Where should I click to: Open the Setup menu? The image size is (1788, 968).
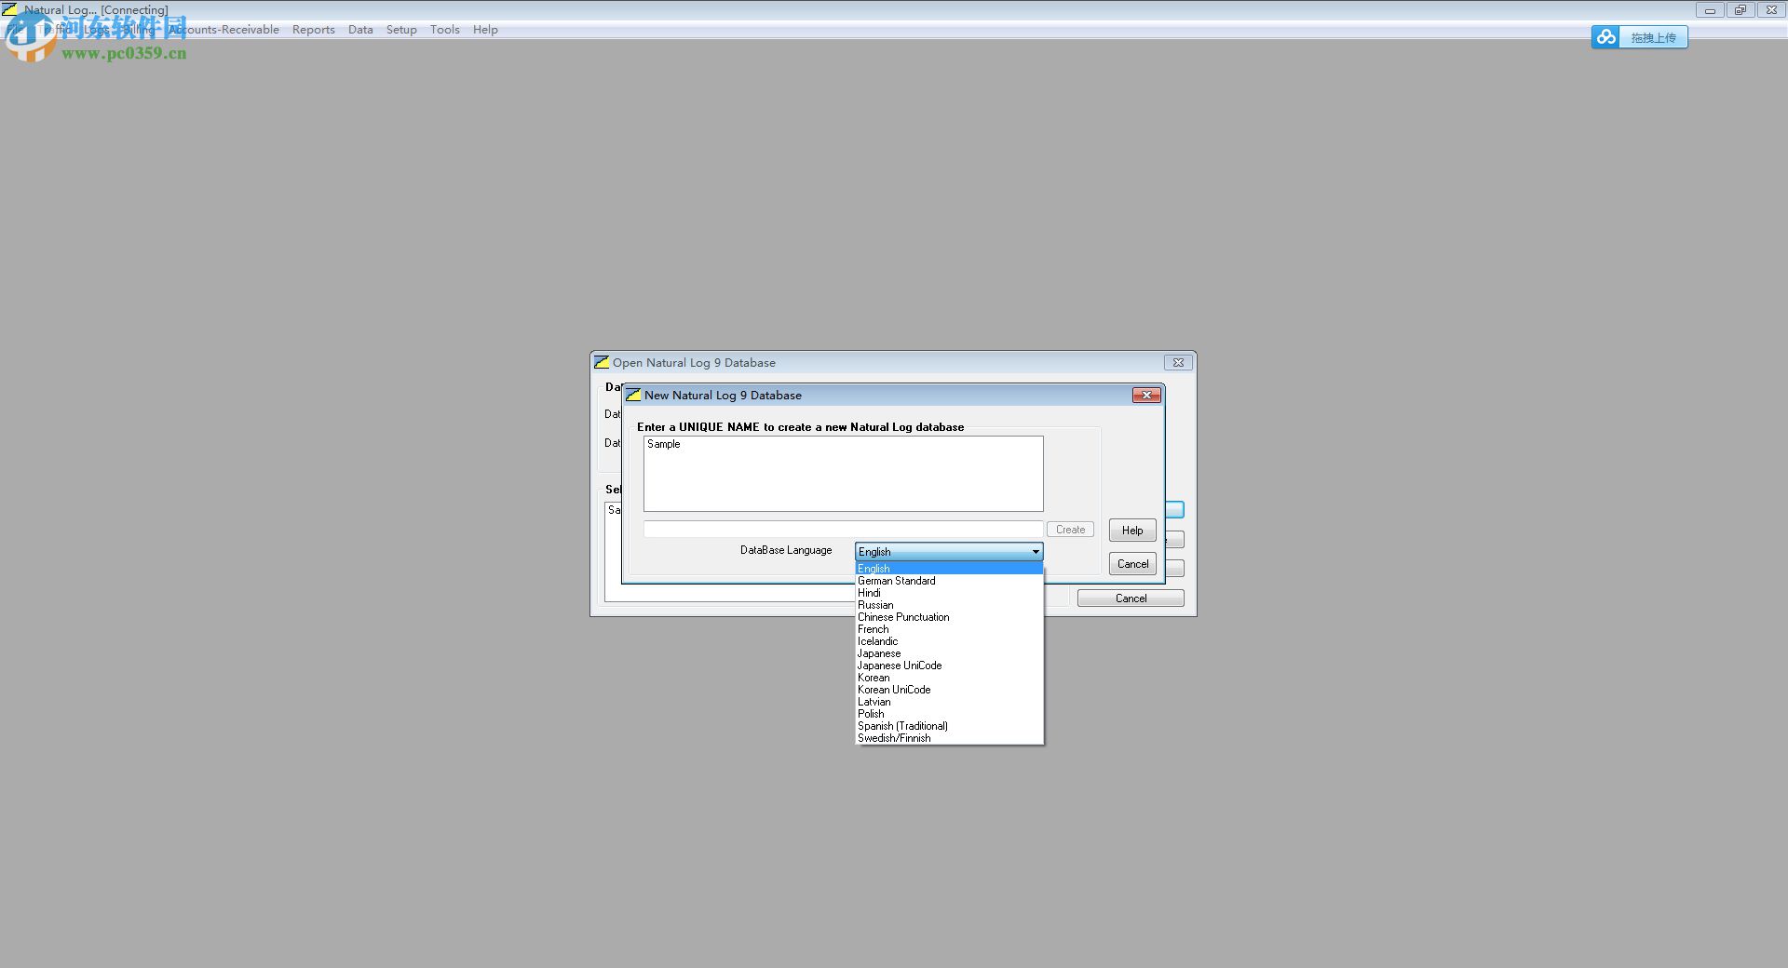pos(401,30)
